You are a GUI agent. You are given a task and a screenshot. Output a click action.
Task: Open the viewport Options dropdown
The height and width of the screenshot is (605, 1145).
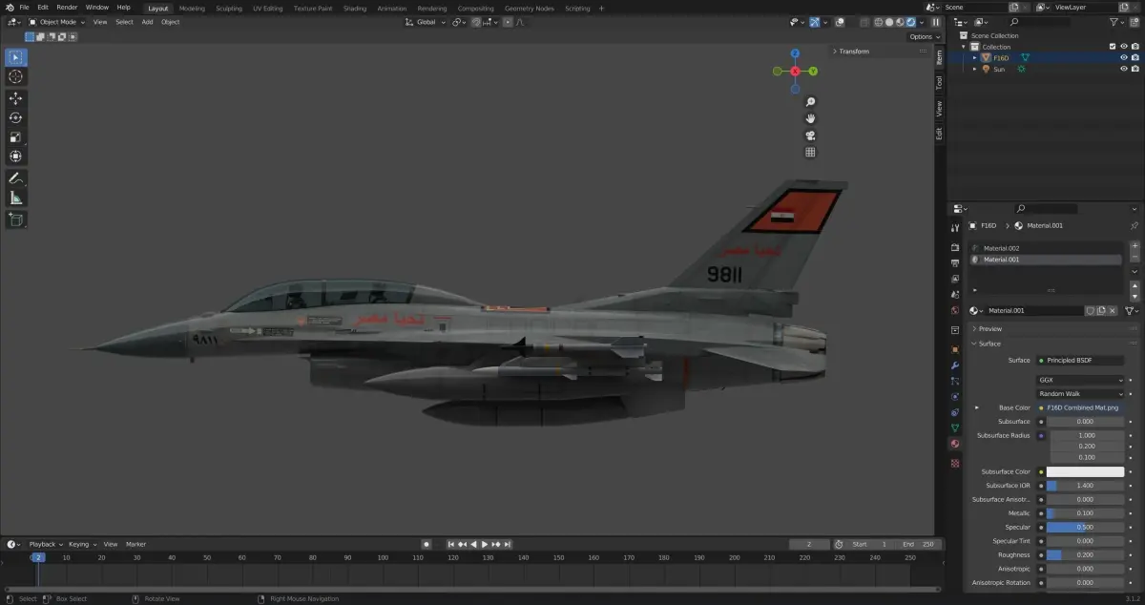pos(924,36)
